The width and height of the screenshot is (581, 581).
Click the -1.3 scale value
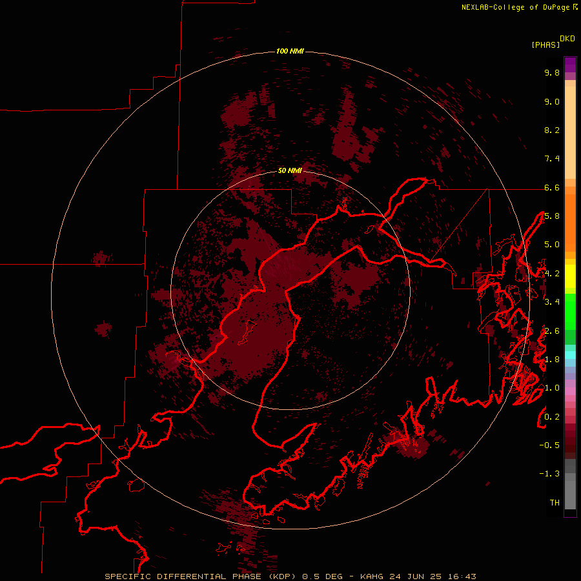coord(549,474)
